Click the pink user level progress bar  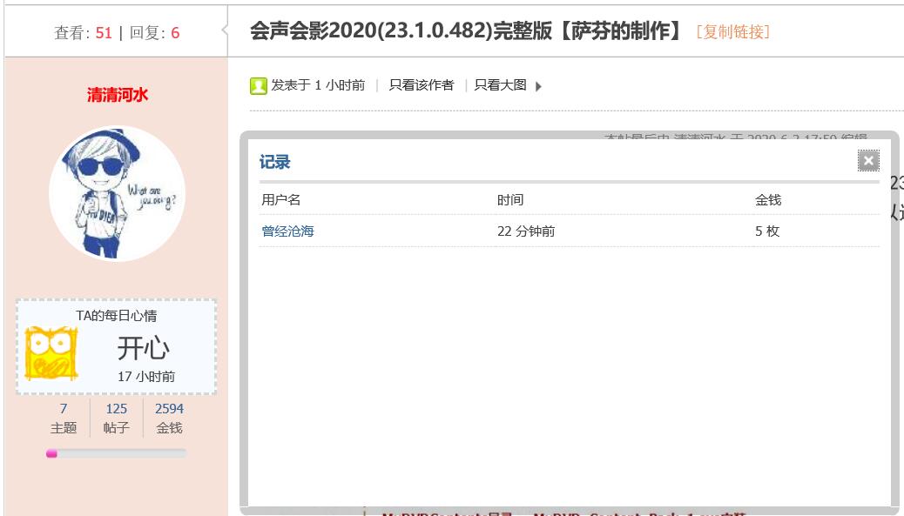117,454
